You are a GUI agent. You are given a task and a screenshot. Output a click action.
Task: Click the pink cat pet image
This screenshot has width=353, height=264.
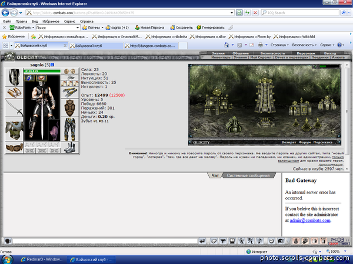(54, 130)
